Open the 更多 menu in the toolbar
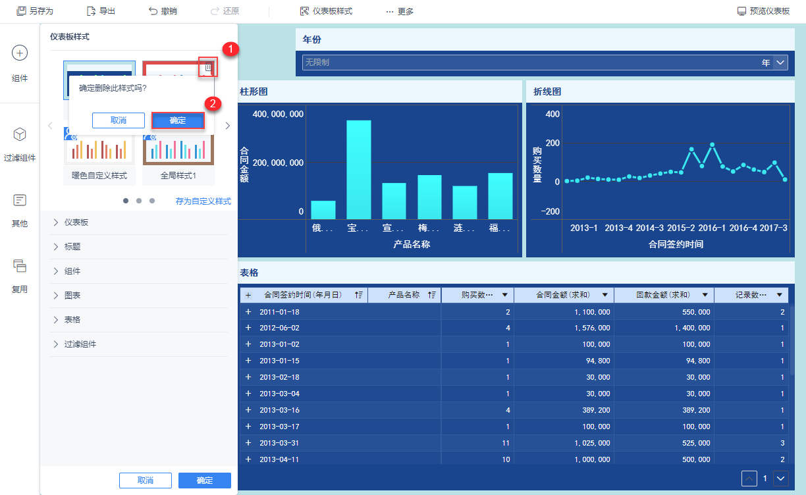Viewport: 806px width, 495px height. point(400,11)
